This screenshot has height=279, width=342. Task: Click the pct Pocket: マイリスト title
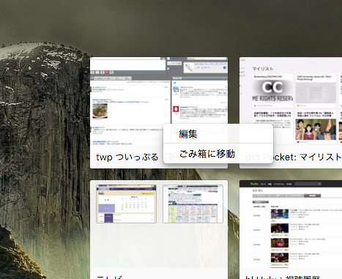(x=293, y=157)
